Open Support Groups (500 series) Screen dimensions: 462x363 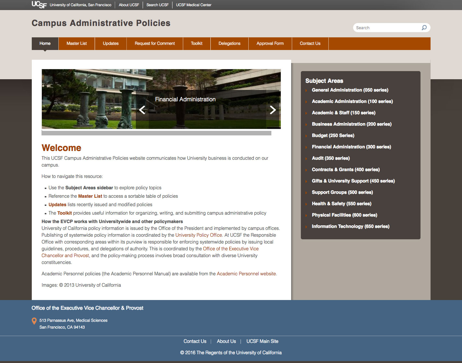(x=342, y=192)
